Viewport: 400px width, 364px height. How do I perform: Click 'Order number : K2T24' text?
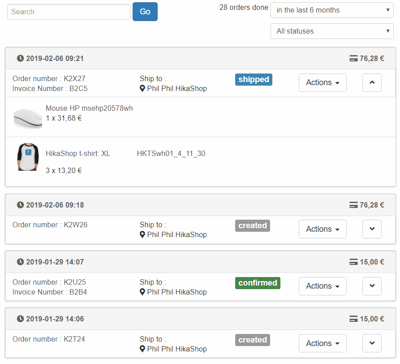pyautogui.click(x=49, y=339)
